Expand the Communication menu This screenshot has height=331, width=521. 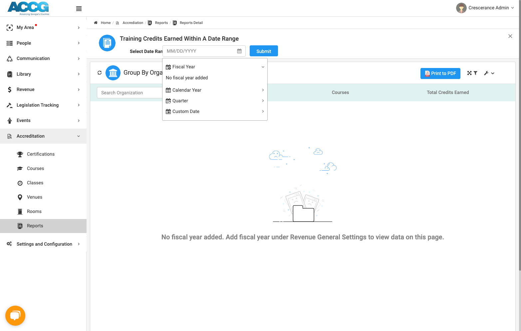click(43, 58)
